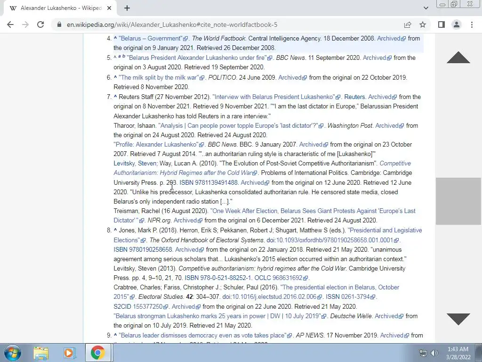482x362 pixels.
Task: Click backlink "a" of reference 5
Action: [120, 57]
